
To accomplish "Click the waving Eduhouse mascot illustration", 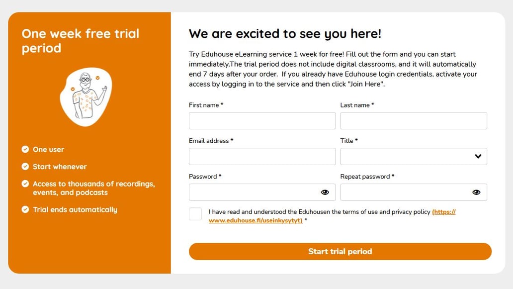I will click(x=86, y=96).
